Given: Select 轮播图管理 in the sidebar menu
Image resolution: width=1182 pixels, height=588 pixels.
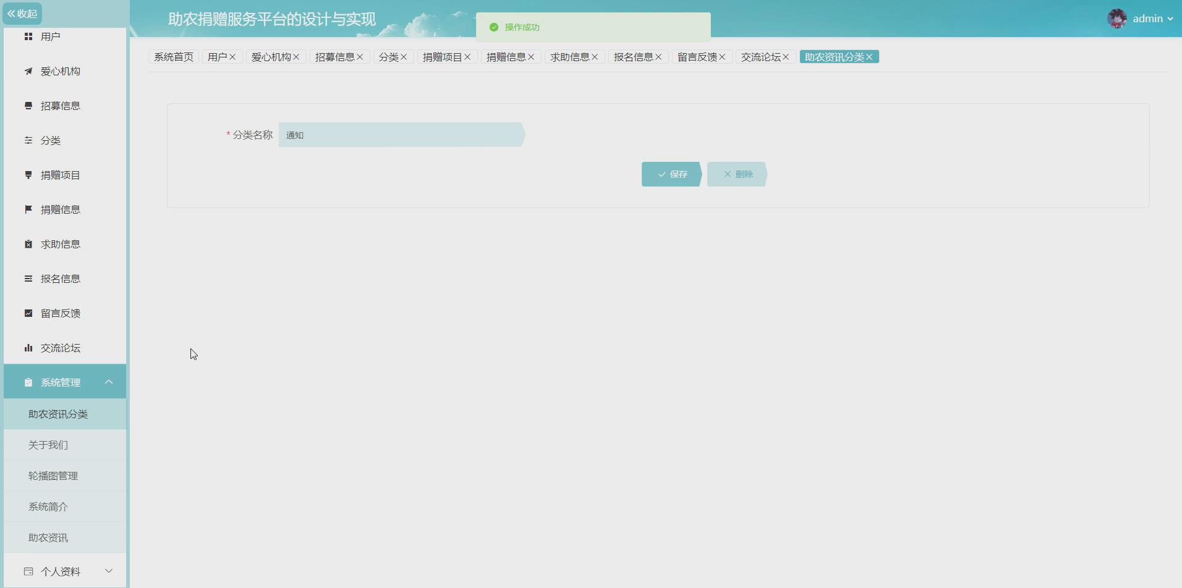Looking at the screenshot, I should coord(53,476).
